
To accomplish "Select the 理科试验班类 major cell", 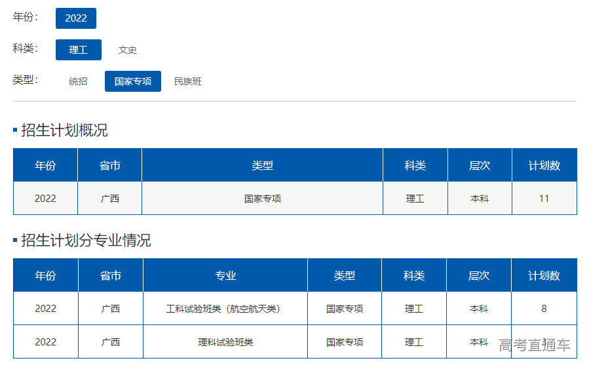I will coord(225,342).
